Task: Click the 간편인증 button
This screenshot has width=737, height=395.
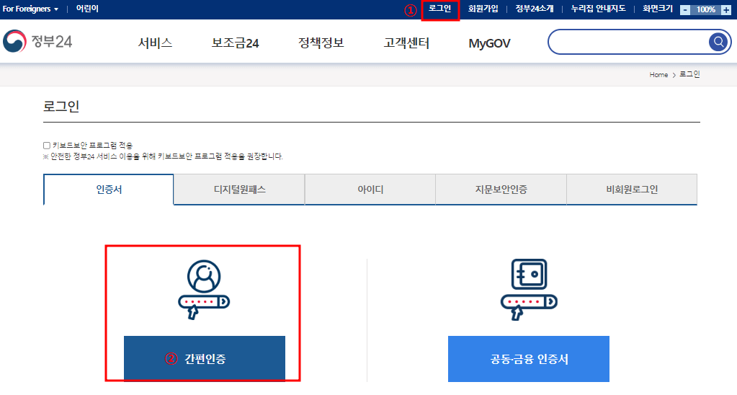Action: coord(205,358)
